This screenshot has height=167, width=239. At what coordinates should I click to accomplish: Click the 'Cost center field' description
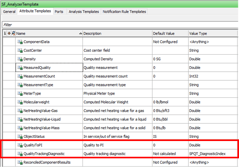(x=97, y=50)
